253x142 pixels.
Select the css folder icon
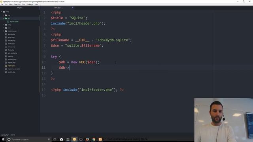(6, 15)
